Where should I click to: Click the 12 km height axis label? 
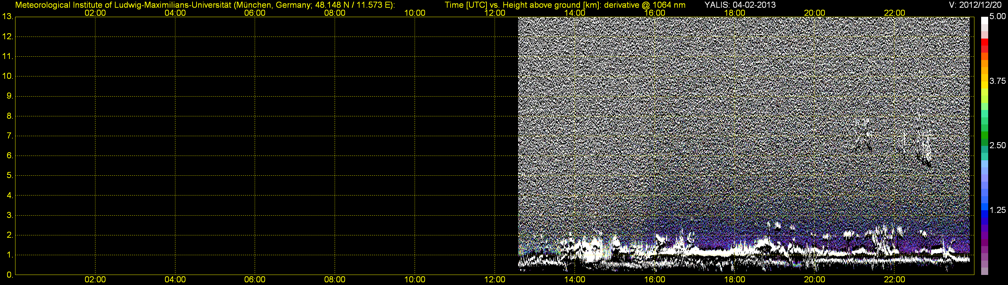click(x=7, y=36)
